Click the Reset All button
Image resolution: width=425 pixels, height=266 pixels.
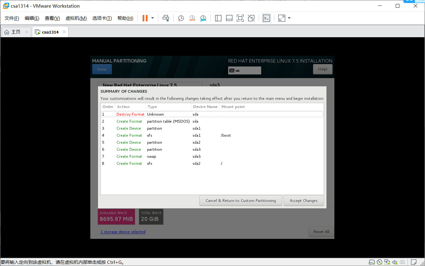pos(321,232)
